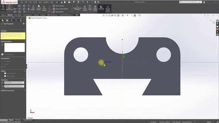Click the Options gear icon
This screenshot has height=123, width=219.
pos(98,2)
